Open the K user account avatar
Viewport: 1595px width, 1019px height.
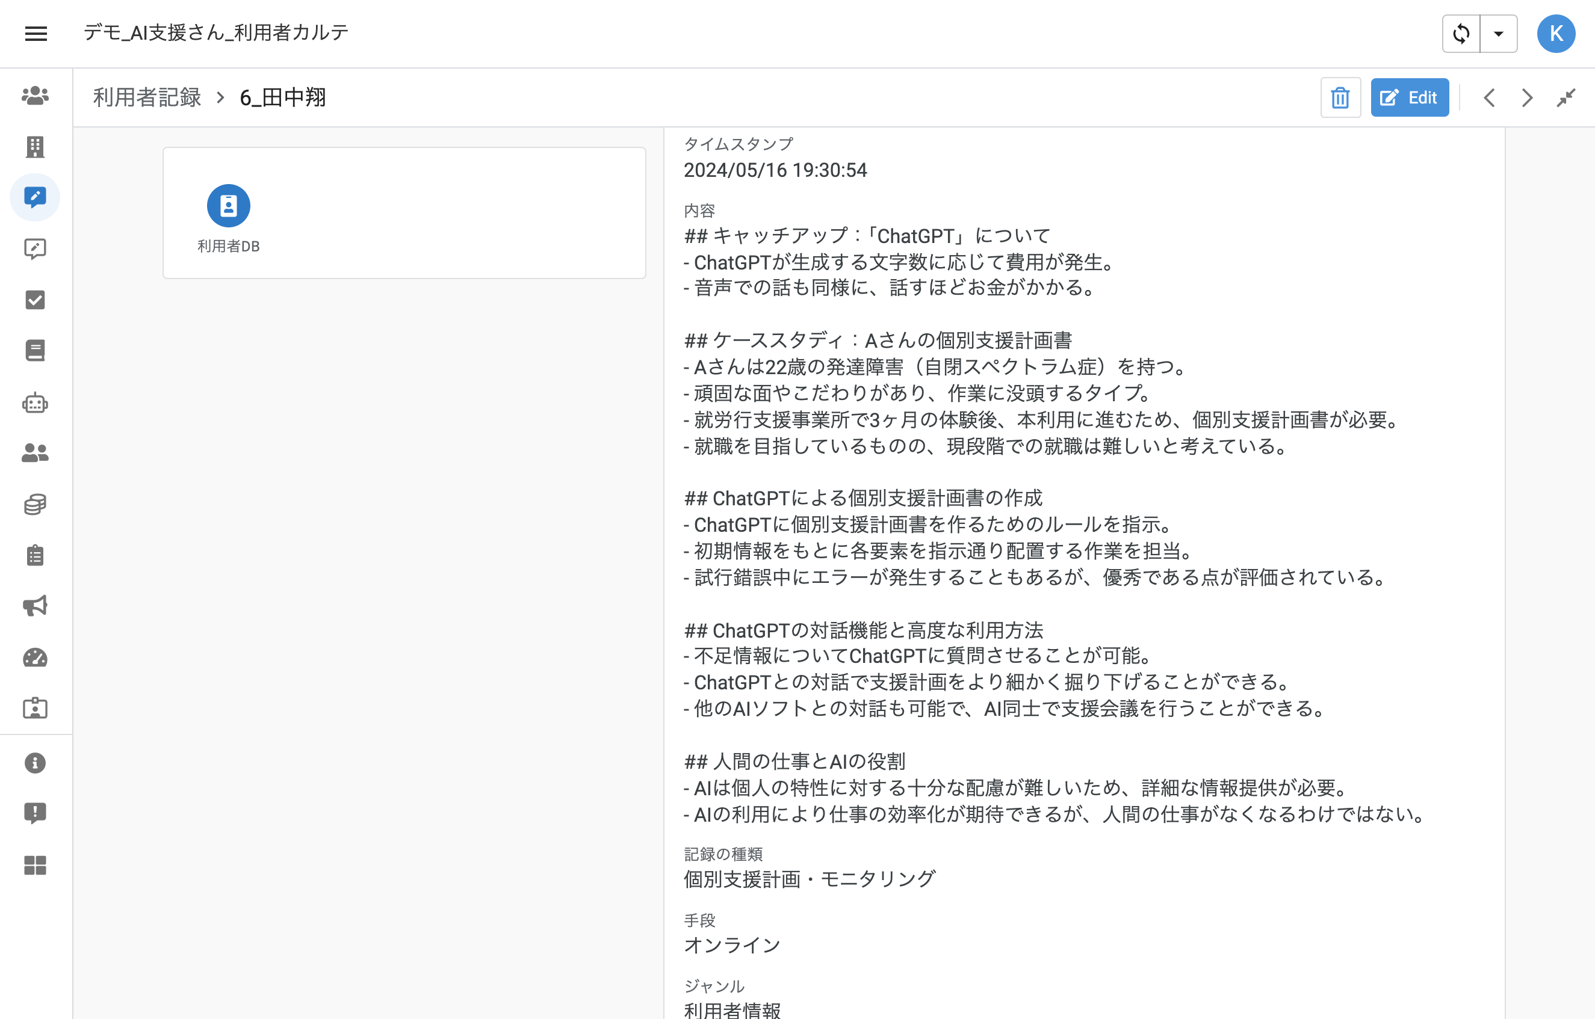click(1555, 33)
